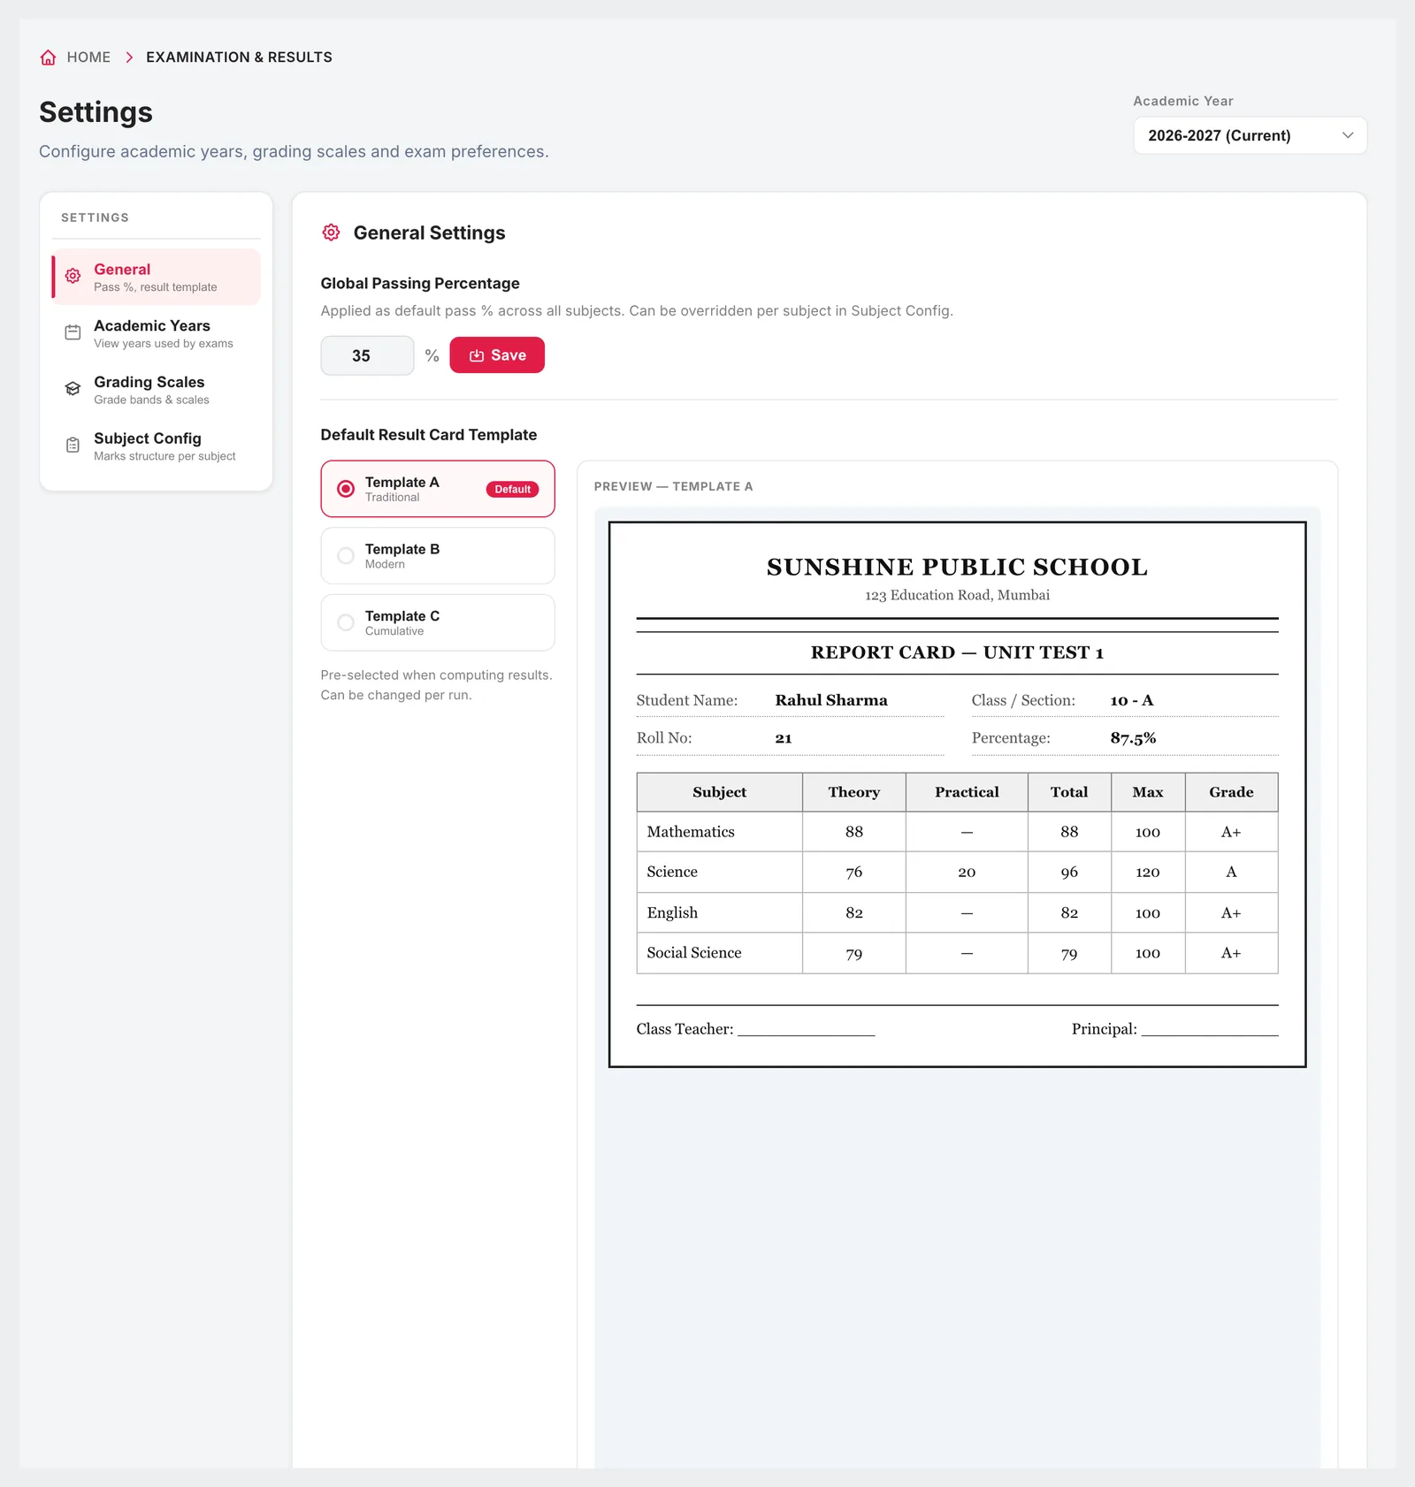The image size is (1415, 1487).
Task: Open Subject Config settings section
Action: (157, 446)
